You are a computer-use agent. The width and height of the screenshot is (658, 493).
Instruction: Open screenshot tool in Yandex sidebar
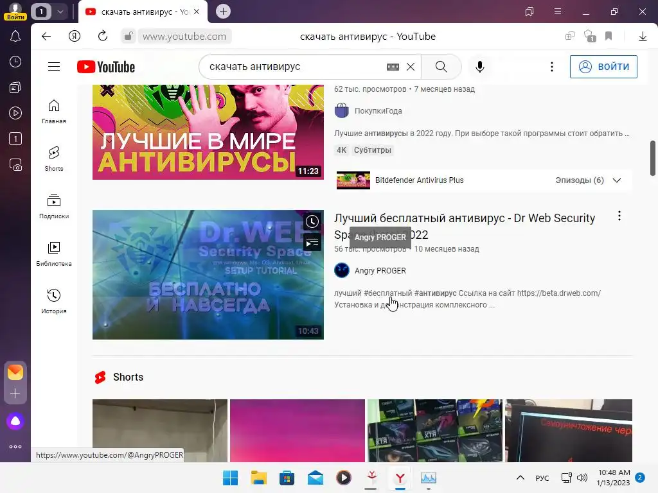tap(15, 165)
